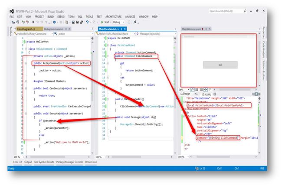Open the Solution Explorer side panel
The width and height of the screenshot is (282, 186).
tap(263, 70)
